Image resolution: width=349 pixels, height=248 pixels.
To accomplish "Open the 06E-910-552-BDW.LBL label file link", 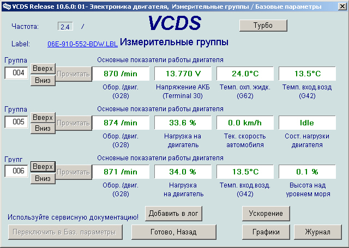I will point(82,44).
